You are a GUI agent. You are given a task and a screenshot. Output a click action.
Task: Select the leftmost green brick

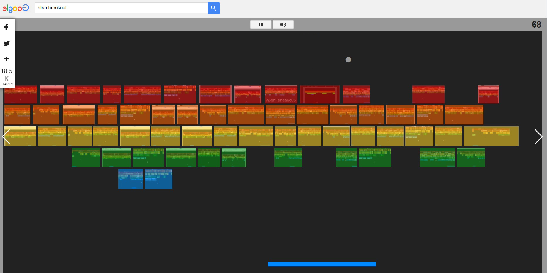[x=86, y=157]
